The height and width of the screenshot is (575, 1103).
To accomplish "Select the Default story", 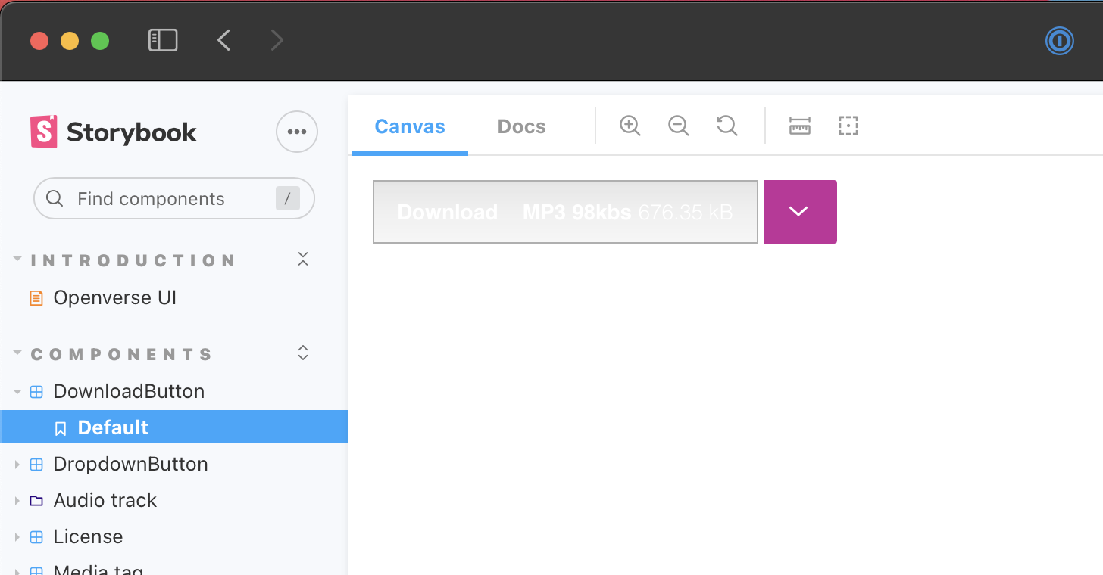I will pos(174,427).
